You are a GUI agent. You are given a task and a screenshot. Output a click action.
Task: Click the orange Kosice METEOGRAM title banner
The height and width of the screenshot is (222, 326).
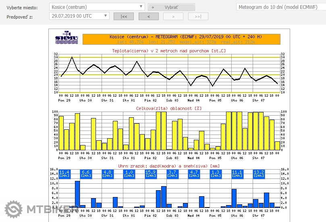pos(181,39)
